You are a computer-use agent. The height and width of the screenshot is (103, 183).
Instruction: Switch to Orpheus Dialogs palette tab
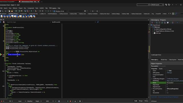(x=116, y=14)
